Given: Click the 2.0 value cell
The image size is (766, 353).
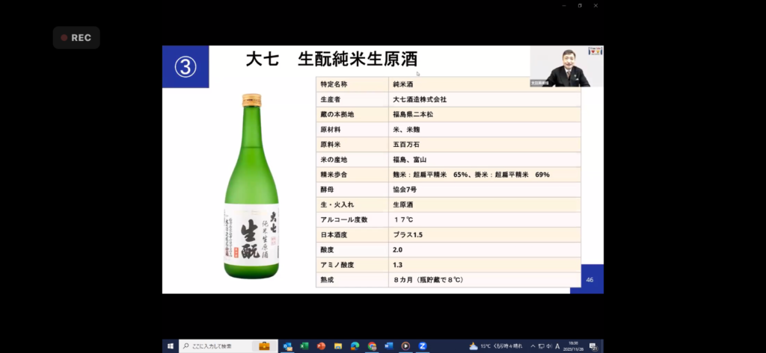Looking at the screenshot, I should coord(485,249).
